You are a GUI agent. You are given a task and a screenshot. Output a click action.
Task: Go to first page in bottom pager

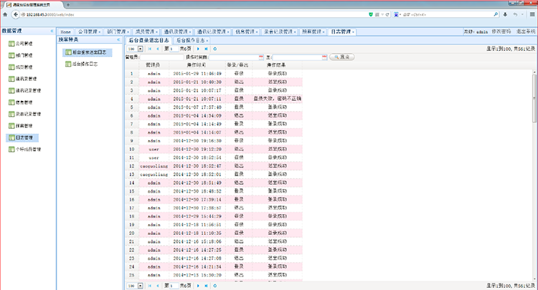tap(150, 286)
